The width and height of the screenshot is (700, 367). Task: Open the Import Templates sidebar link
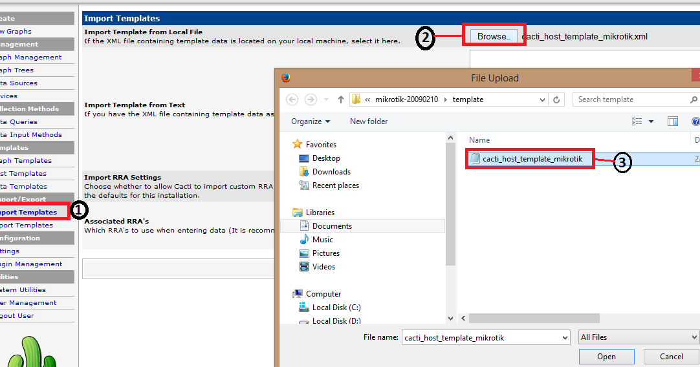coord(28,213)
